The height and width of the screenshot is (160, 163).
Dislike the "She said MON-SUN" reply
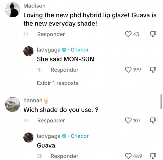click(x=153, y=70)
